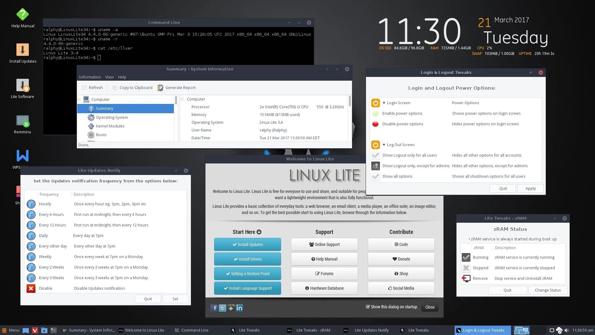Screen dimensions: 595x335
Task: Close the Welcome to Linux Lite dialog
Action: coord(430,307)
